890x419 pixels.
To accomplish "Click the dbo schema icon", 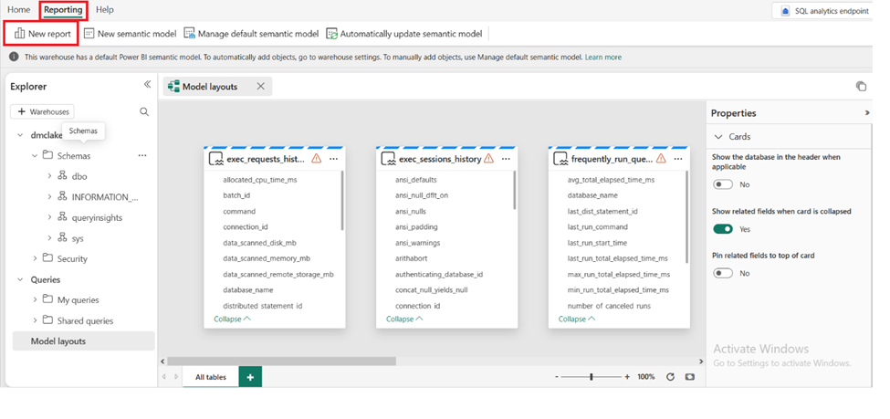I will (62, 176).
